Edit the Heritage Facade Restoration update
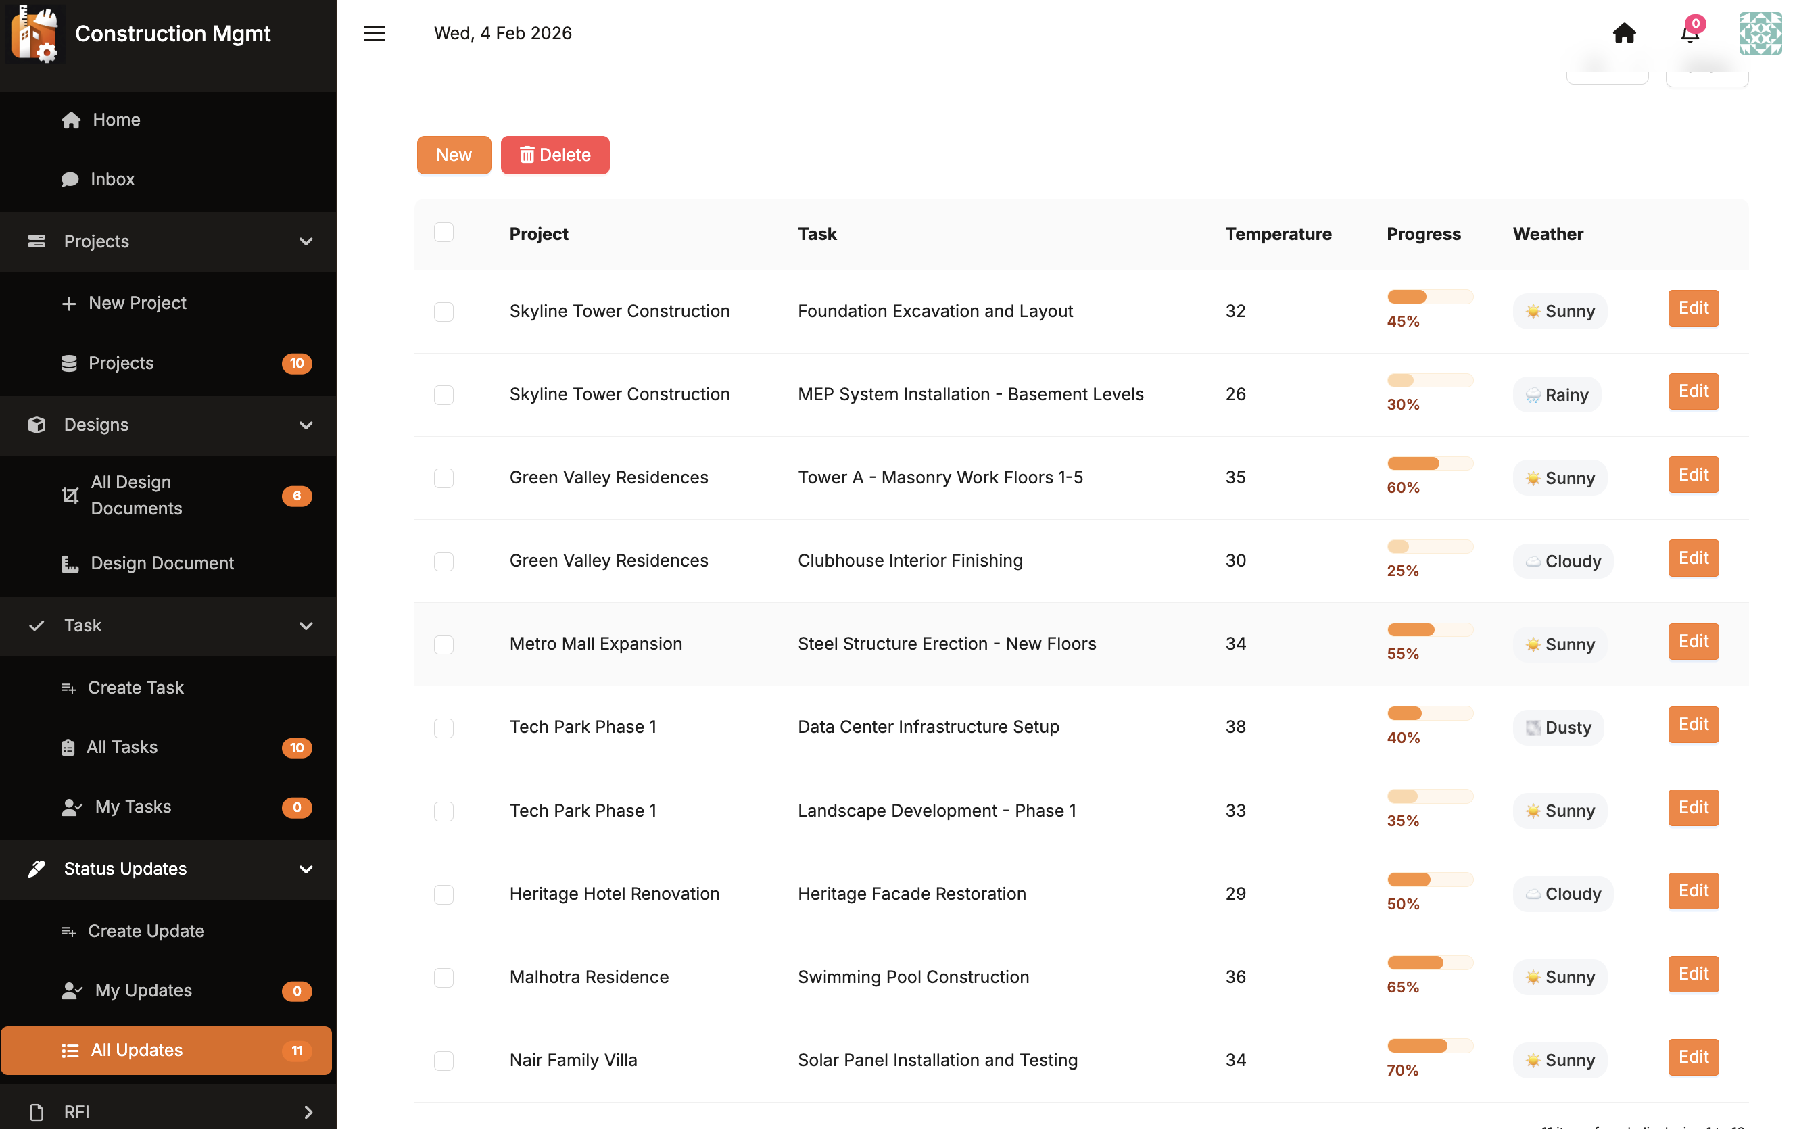Screen dimensions: 1820x1129 pos(1692,891)
